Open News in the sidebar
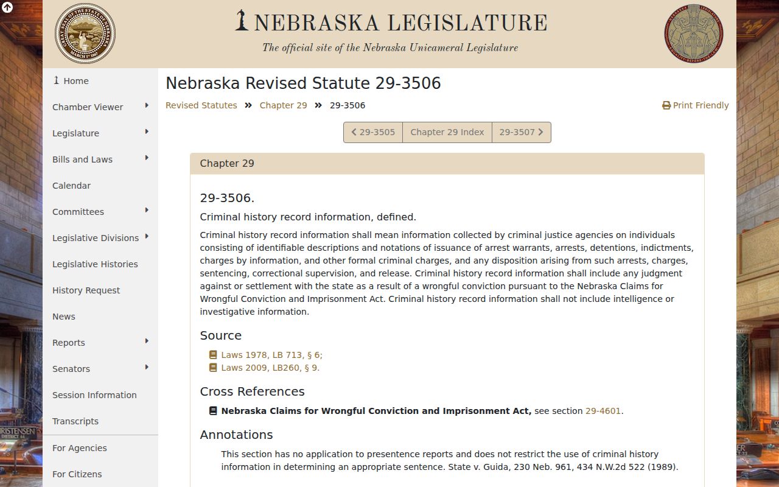The height and width of the screenshot is (487, 779). (100, 317)
